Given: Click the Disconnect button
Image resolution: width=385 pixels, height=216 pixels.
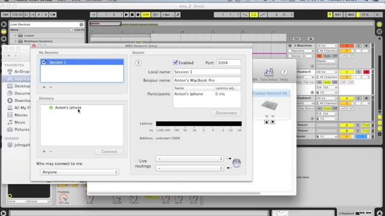Looking at the screenshot, I should pyautogui.click(x=226, y=113).
